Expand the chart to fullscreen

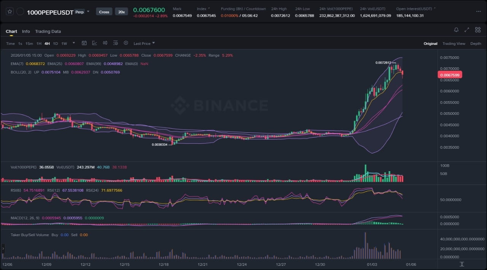(x=467, y=30)
